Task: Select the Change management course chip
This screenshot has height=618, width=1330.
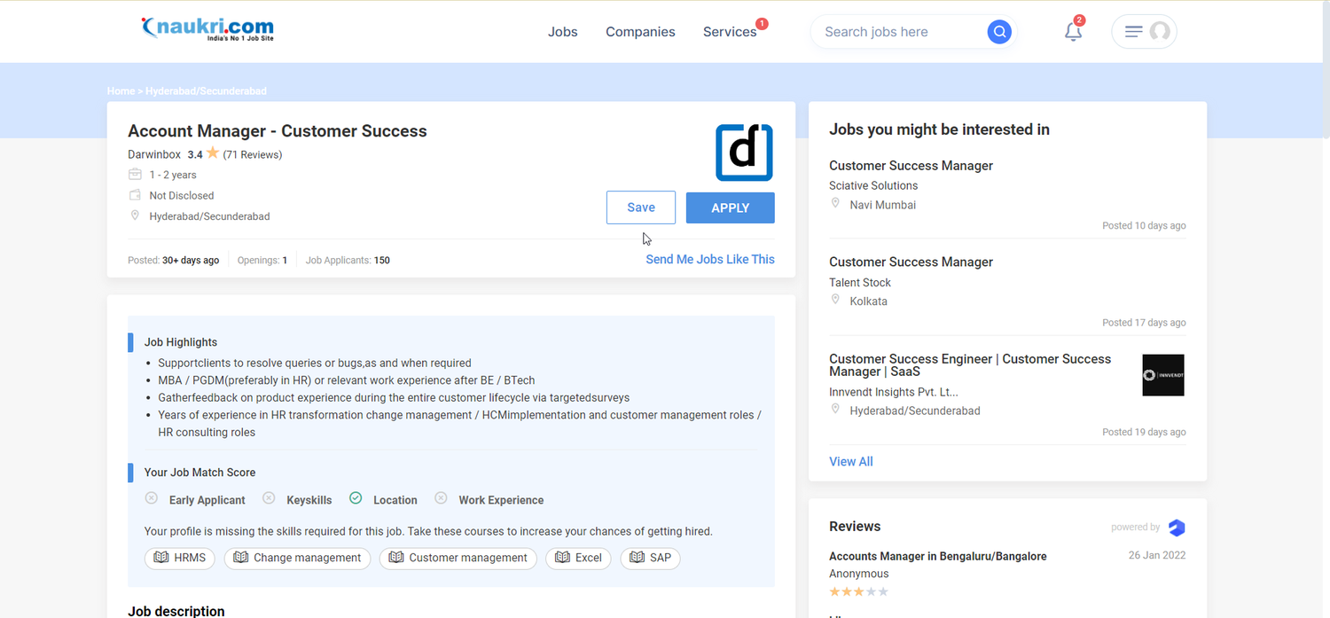Action: click(x=297, y=558)
